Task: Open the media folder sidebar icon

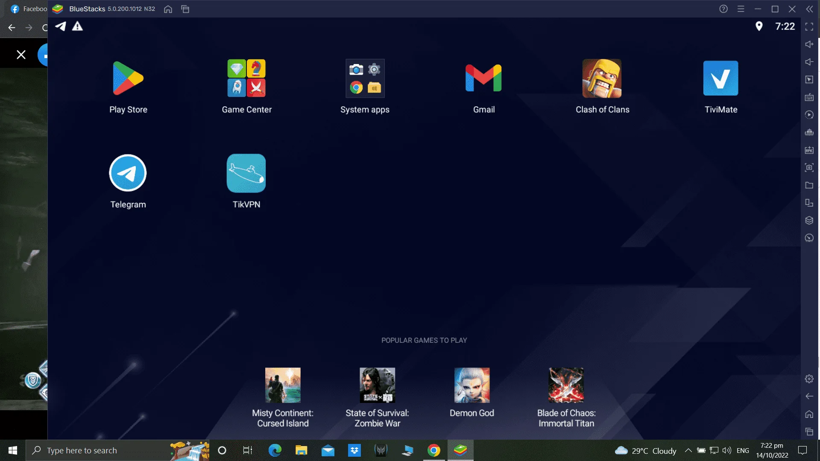Action: [809, 185]
